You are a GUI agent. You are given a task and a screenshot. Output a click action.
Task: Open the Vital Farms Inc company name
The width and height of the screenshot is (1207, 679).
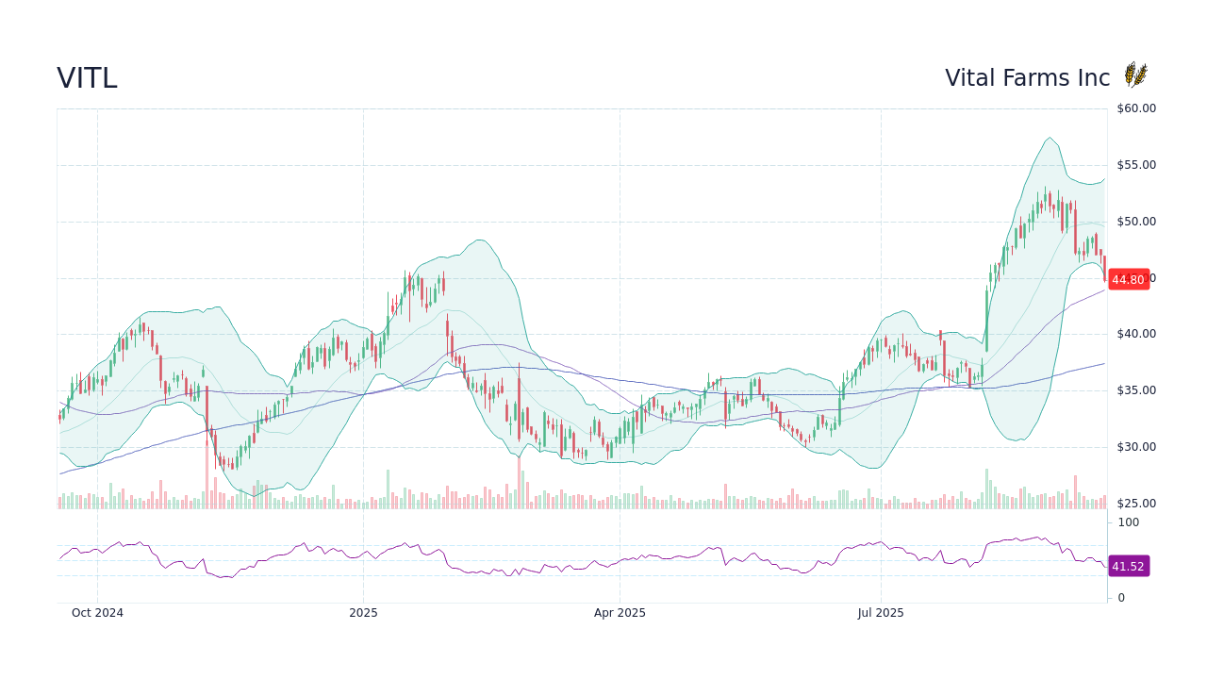coord(1027,78)
